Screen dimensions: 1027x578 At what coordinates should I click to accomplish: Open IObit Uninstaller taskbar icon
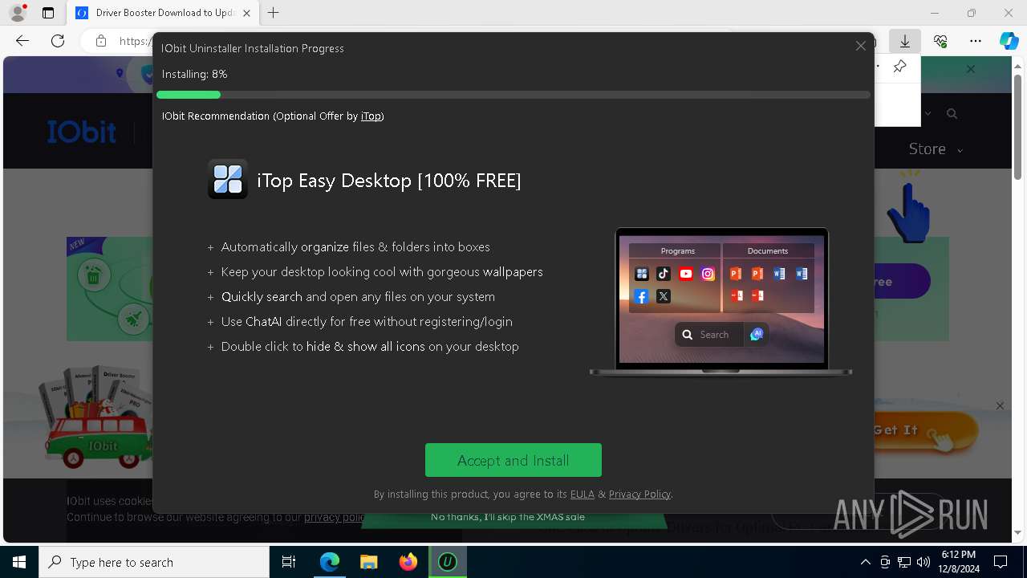click(447, 562)
